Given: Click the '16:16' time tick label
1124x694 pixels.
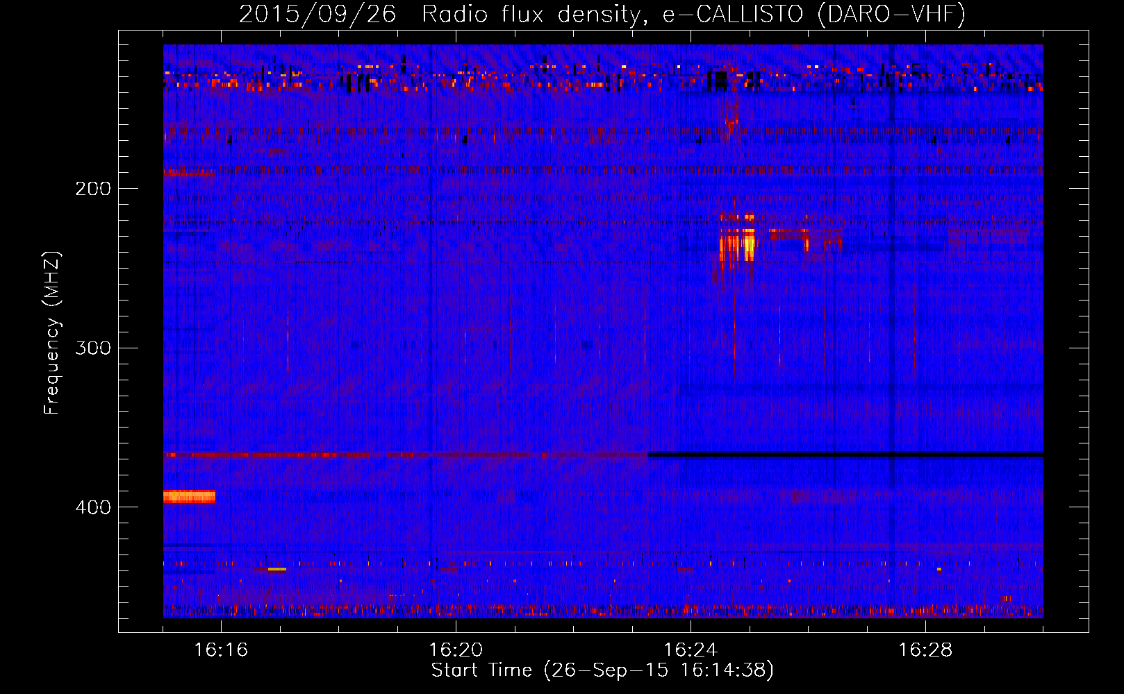Looking at the screenshot, I should coord(221,650).
